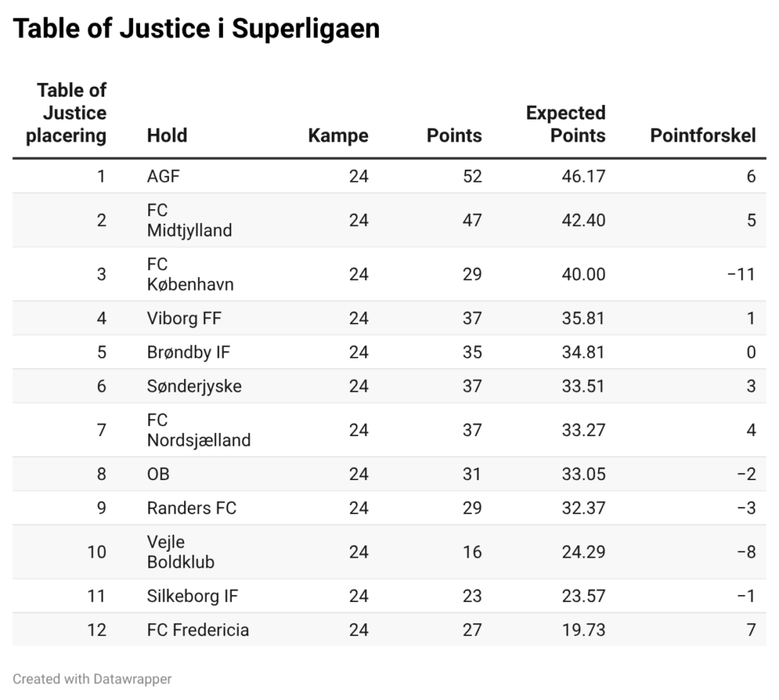Click the 'Created with Datawrapper' link
This screenshot has height=700, width=779.
[x=92, y=679]
